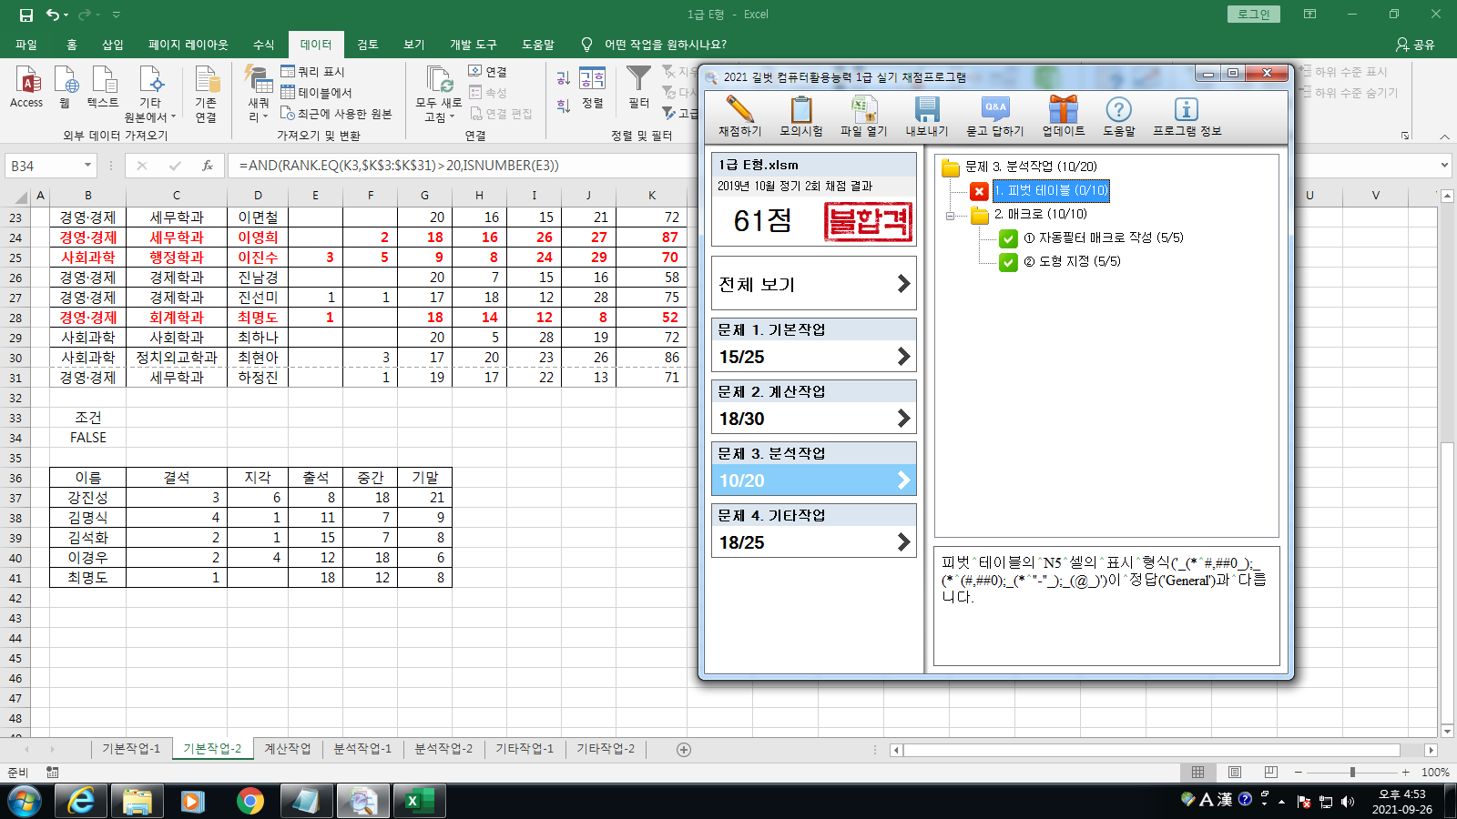The height and width of the screenshot is (819, 1457).
Task: Open the 계산작업 sheet tab
Action: point(287,749)
